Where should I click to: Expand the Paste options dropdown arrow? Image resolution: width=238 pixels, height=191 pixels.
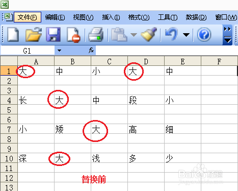pyautogui.click(x=134, y=35)
